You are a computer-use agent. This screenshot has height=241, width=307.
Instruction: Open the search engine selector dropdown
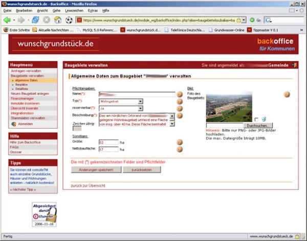click(x=269, y=20)
